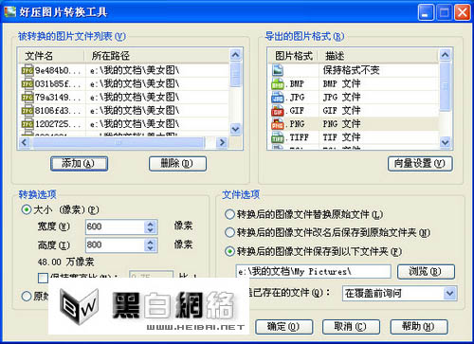Click file list vertical scrollbar up arrow
474x344 pixels.
point(235,55)
